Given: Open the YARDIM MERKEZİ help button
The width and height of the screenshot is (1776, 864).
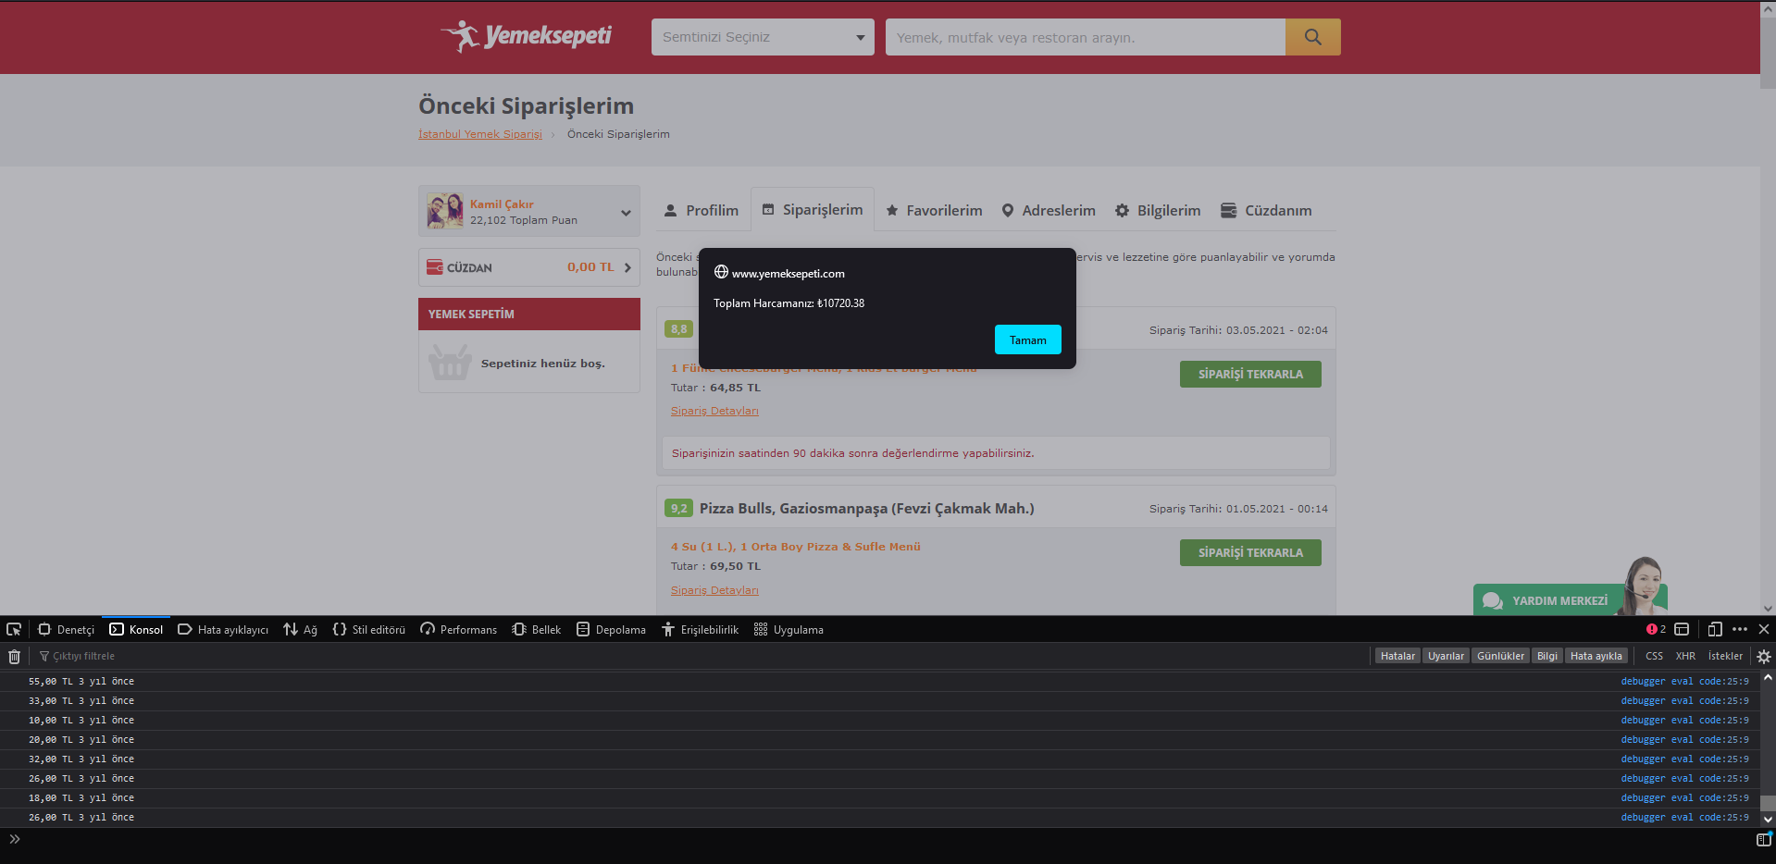Looking at the screenshot, I should pos(1571,599).
